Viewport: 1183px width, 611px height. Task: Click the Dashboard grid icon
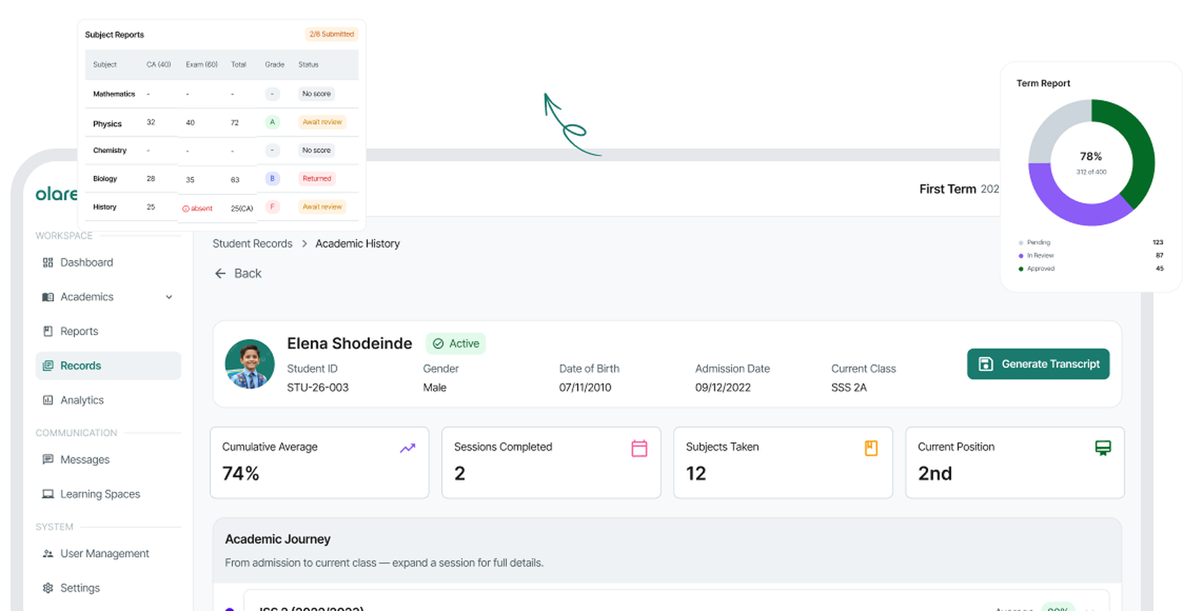pyautogui.click(x=48, y=262)
